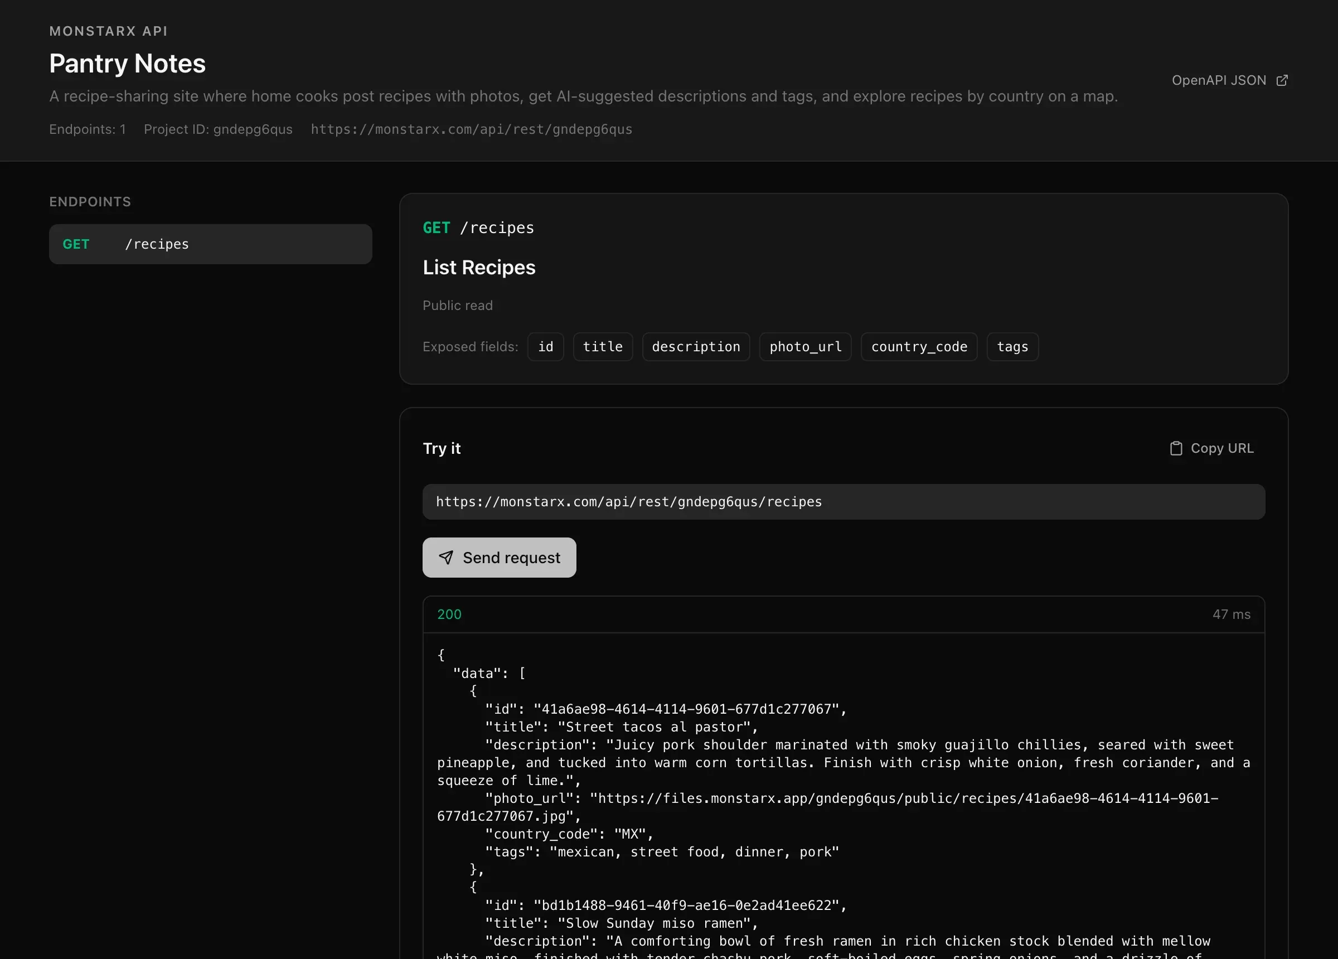Click the 47 ms response time
The width and height of the screenshot is (1338, 959).
tap(1231, 614)
